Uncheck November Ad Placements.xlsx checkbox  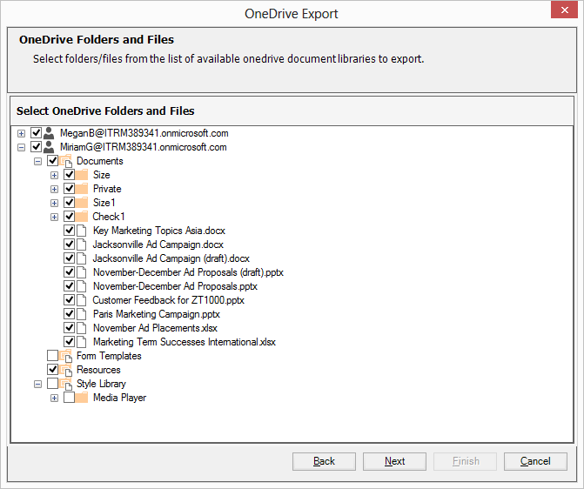(70, 328)
